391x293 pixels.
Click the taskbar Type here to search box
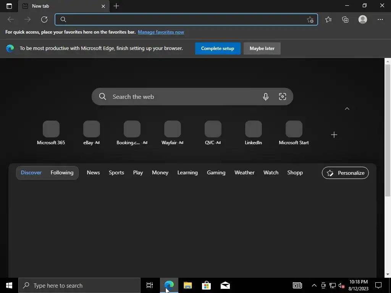79,285
